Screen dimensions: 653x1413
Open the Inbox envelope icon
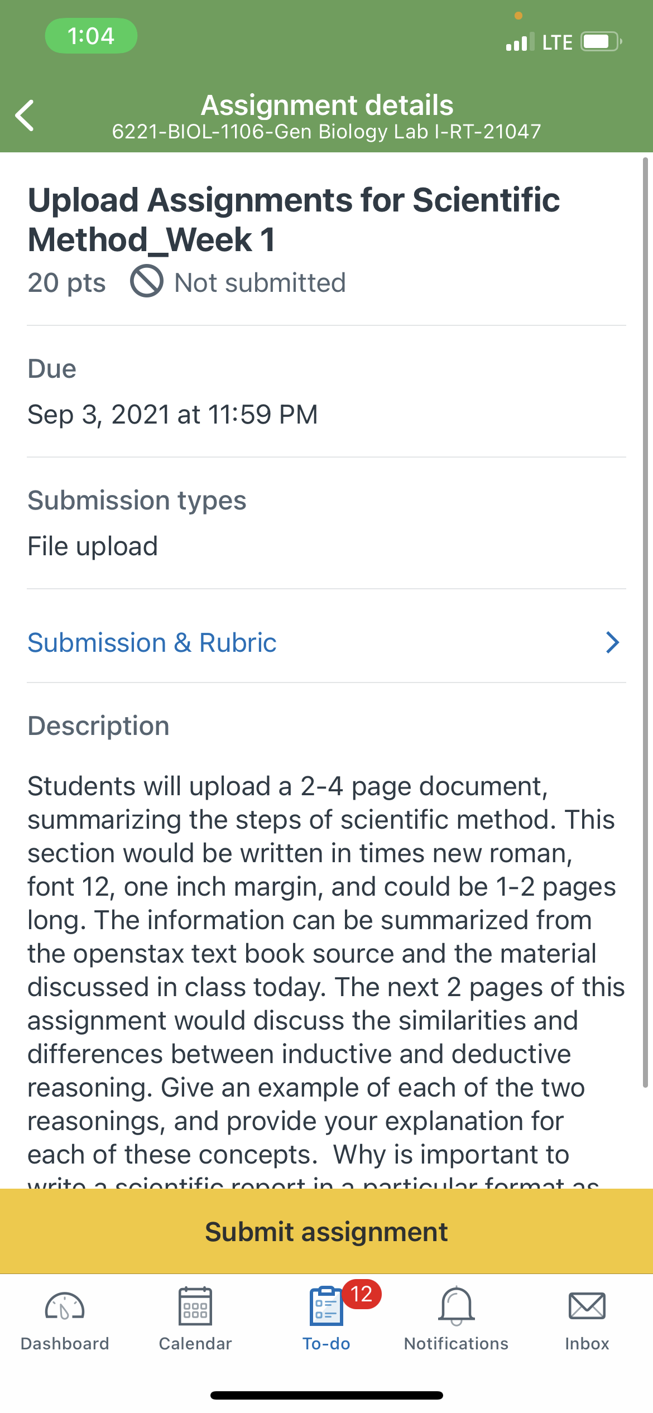click(x=587, y=1306)
